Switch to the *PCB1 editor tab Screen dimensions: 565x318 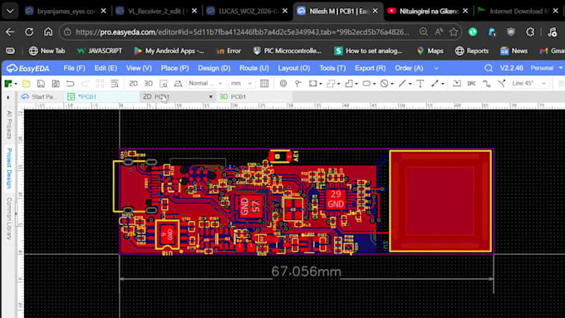(101, 96)
